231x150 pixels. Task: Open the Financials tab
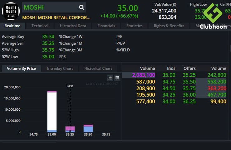[106, 26]
